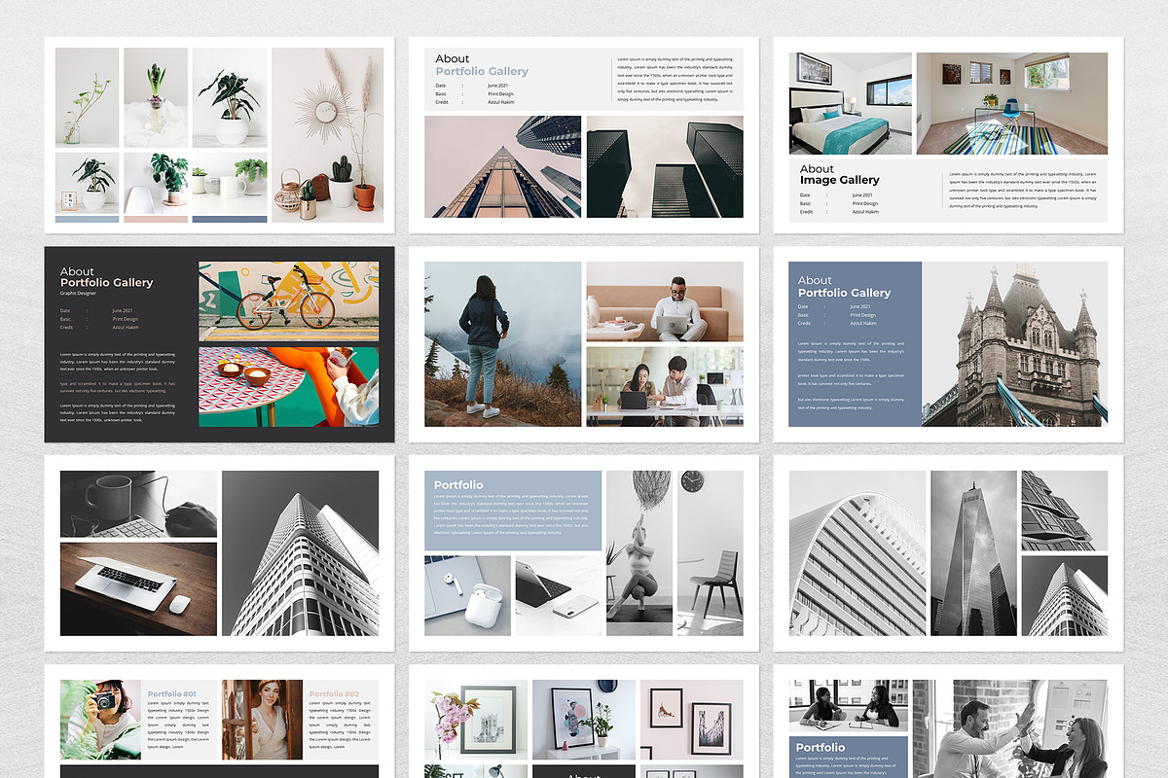1168x778 pixels.
Task: Click 'Azzul Hakim' on the Image Gallery slide
Action: click(865, 211)
